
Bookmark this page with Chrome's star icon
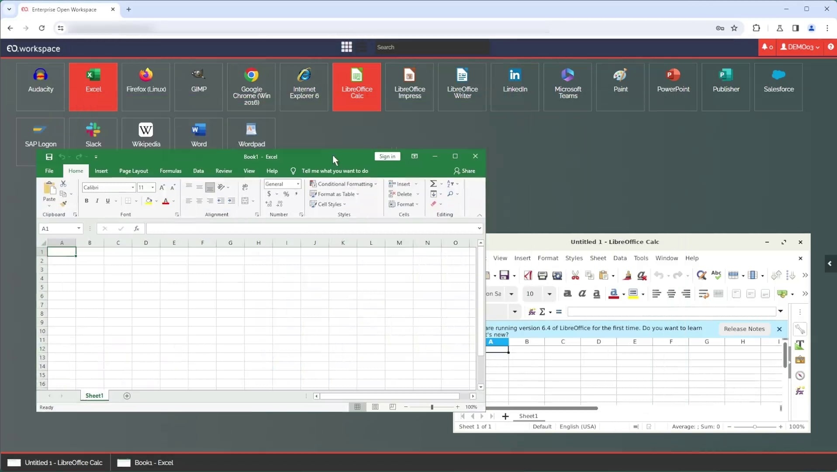click(734, 28)
